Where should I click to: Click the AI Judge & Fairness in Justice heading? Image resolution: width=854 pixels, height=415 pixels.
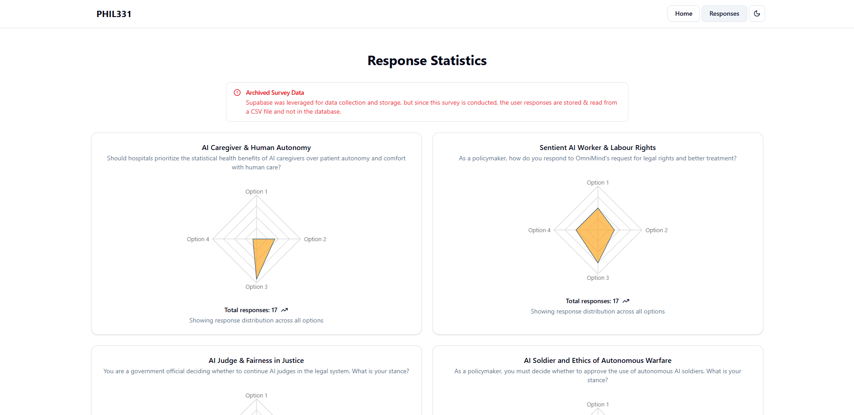coord(256,361)
